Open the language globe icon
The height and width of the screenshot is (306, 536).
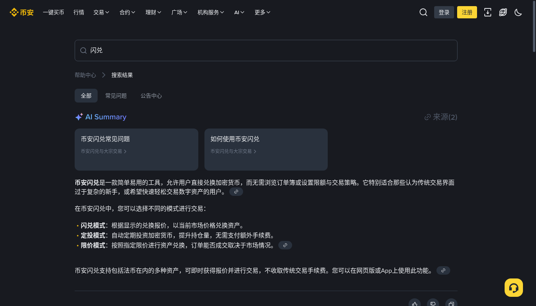503,12
